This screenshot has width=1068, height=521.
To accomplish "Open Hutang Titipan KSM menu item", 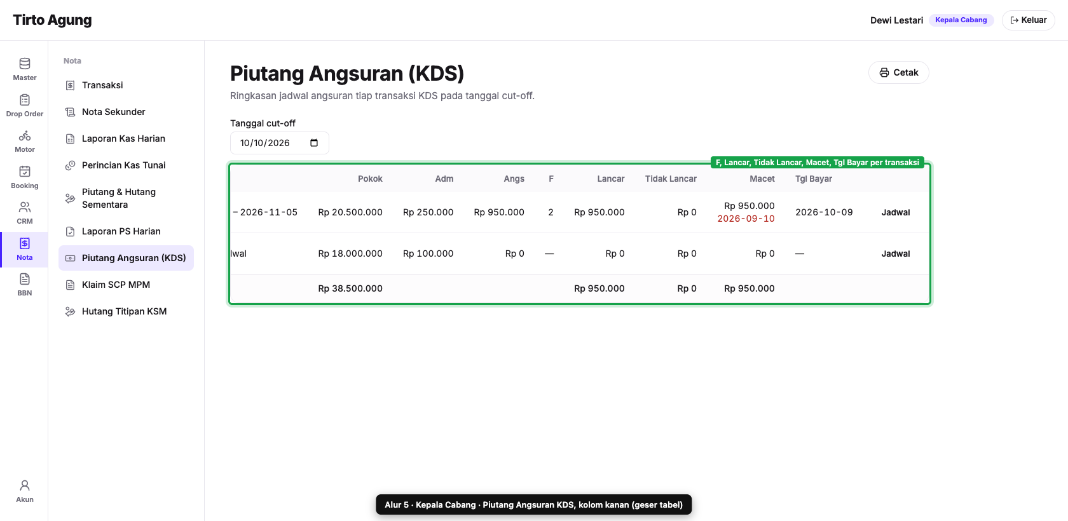I will (126, 311).
